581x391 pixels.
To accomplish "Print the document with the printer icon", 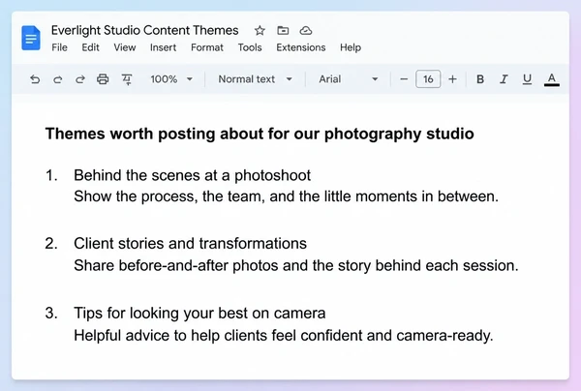I will 103,79.
